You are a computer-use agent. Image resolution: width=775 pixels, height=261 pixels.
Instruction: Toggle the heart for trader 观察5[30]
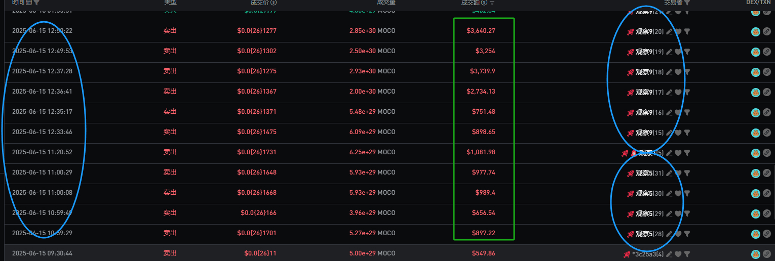pos(678,193)
